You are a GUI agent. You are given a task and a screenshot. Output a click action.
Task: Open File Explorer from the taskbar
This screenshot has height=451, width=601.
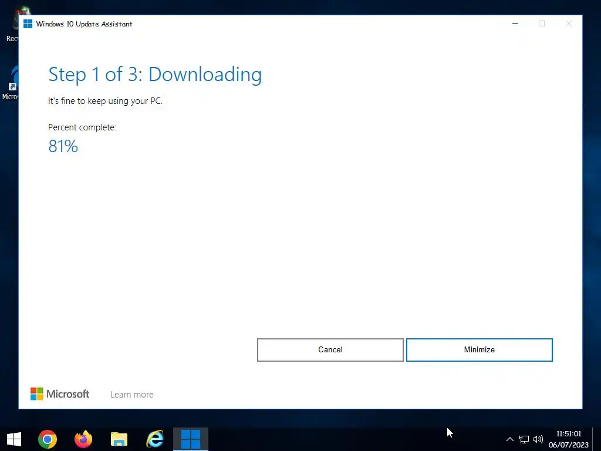pos(119,439)
